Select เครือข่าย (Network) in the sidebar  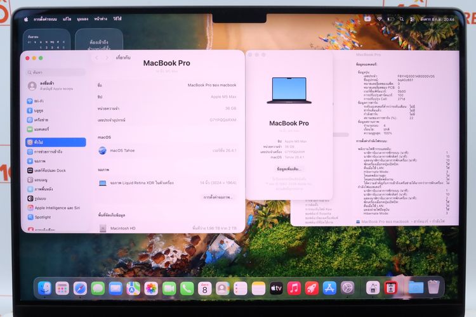(56, 120)
